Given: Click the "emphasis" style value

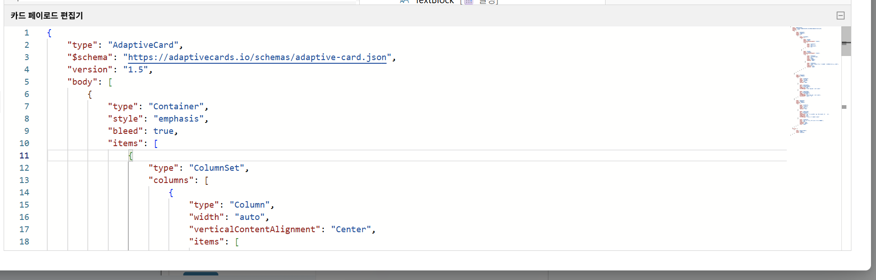Looking at the screenshot, I should tap(178, 119).
